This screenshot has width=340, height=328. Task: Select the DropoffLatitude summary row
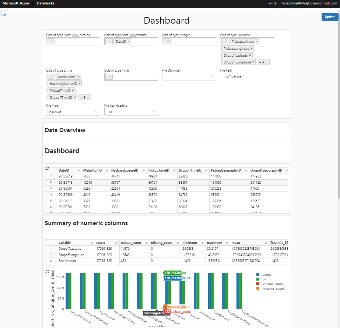click(167, 249)
